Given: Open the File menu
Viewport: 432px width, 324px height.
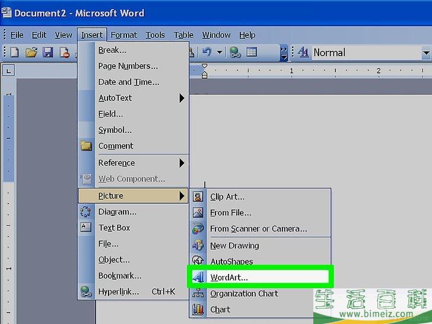Looking at the screenshot, I should [17, 35].
